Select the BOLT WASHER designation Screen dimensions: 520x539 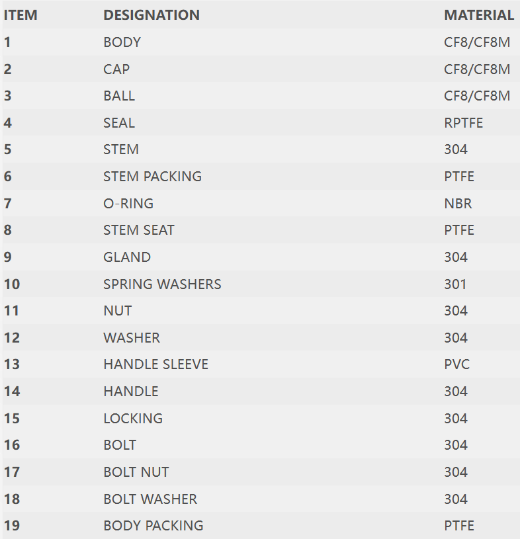[x=150, y=499]
